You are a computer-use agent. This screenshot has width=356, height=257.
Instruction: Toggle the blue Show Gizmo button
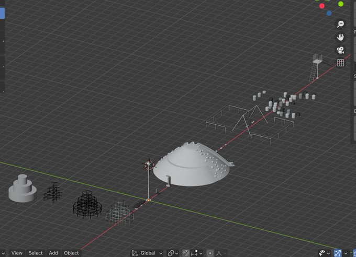click(x=338, y=253)
